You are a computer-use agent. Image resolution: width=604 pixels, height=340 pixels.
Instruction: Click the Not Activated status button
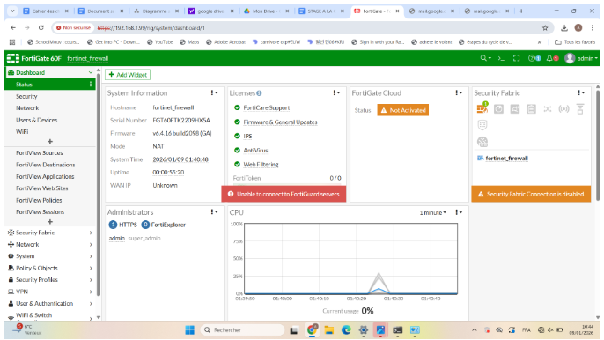pos(403,110)
